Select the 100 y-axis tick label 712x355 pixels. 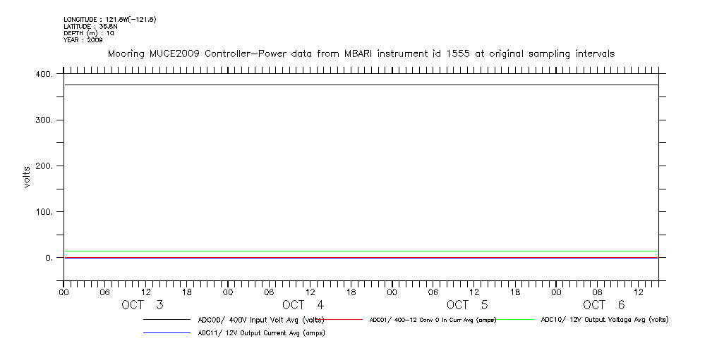click(44, 211)
